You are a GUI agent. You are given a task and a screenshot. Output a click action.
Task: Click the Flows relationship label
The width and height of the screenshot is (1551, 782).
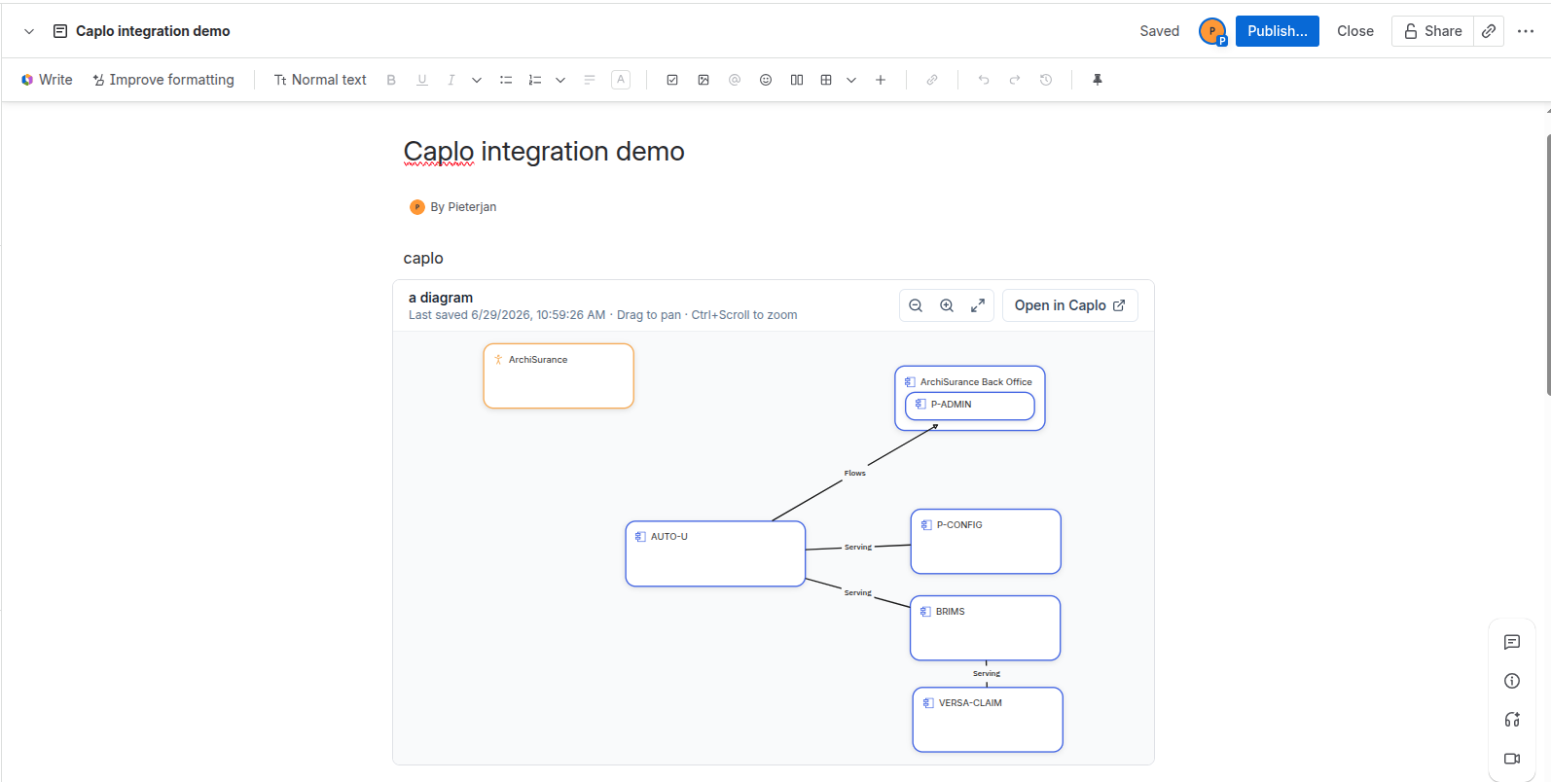[x=855, y=474]
